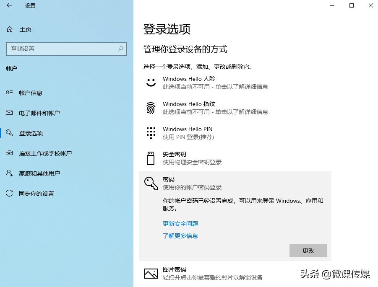Click the 密码 key icon
378x287 pixels.
point(151,183)
